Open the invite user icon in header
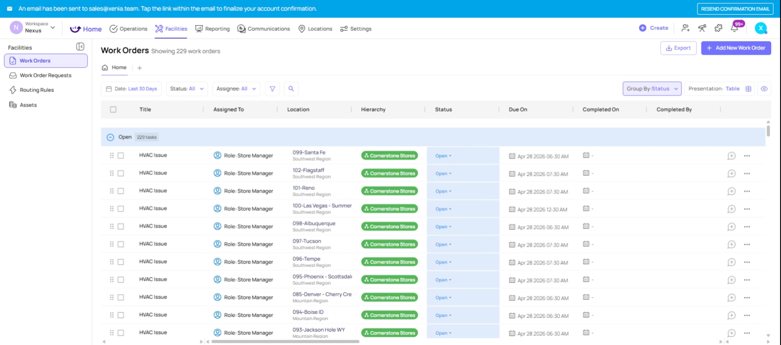Screen dimensions: 781x345 [x=685, y=28]
